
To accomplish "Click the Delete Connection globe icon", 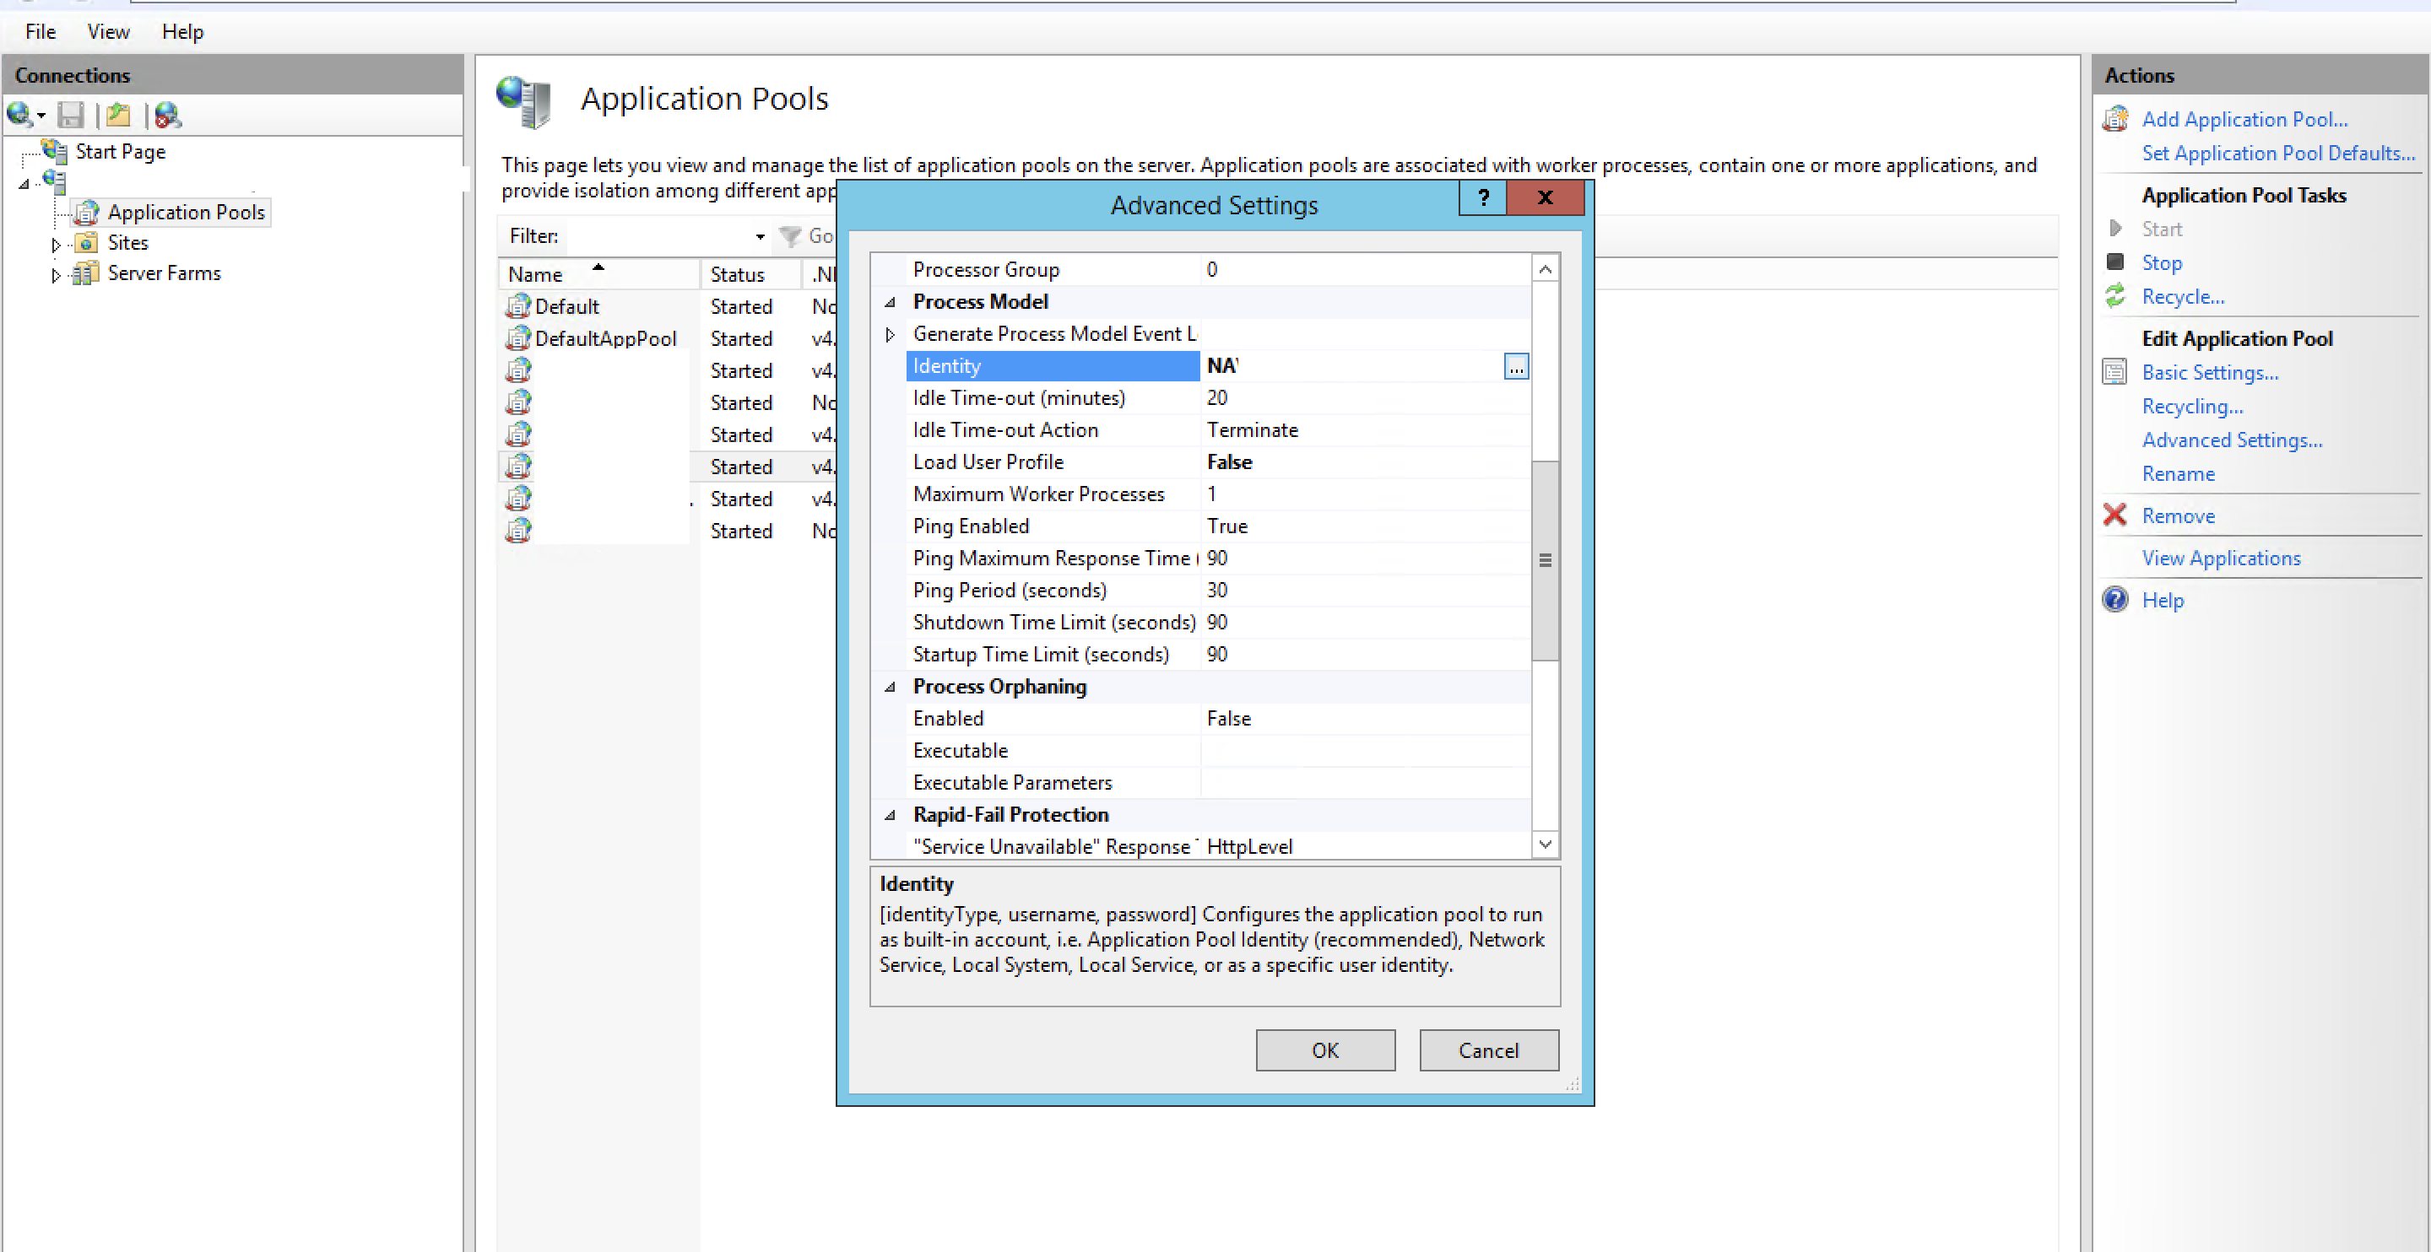I will pos(168,115).
